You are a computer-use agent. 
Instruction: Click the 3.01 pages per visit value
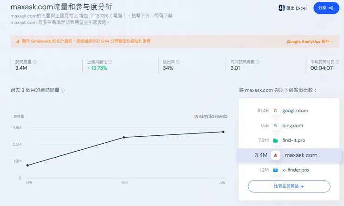[x=235, y=68]
